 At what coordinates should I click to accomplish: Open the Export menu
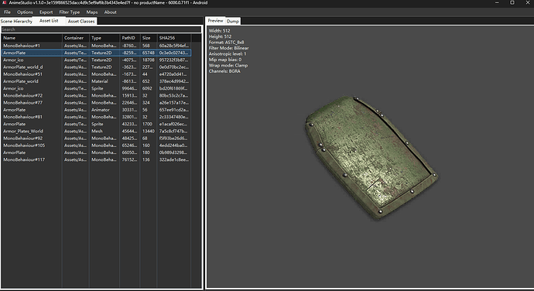tap(46, 12)
